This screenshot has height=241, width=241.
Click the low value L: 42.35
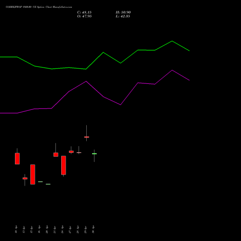point(123,16)
